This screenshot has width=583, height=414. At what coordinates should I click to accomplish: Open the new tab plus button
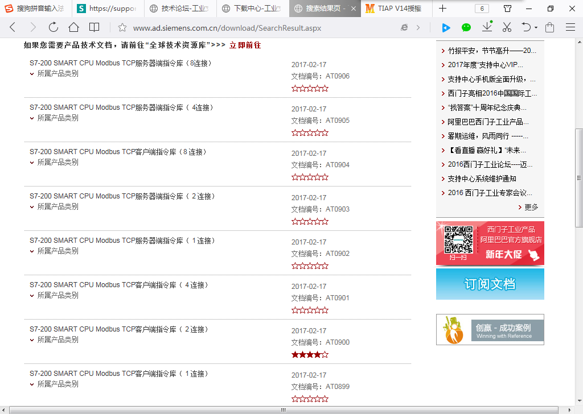(x=442, y=9)
